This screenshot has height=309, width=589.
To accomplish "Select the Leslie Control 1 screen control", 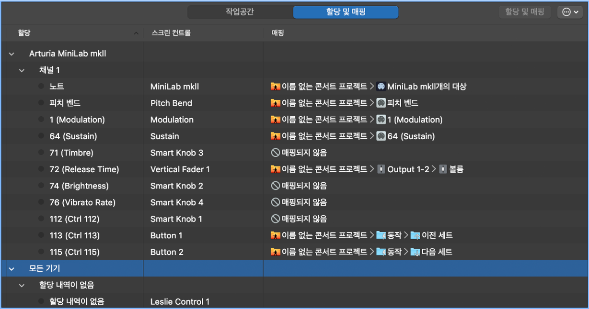I will point(180,302).
